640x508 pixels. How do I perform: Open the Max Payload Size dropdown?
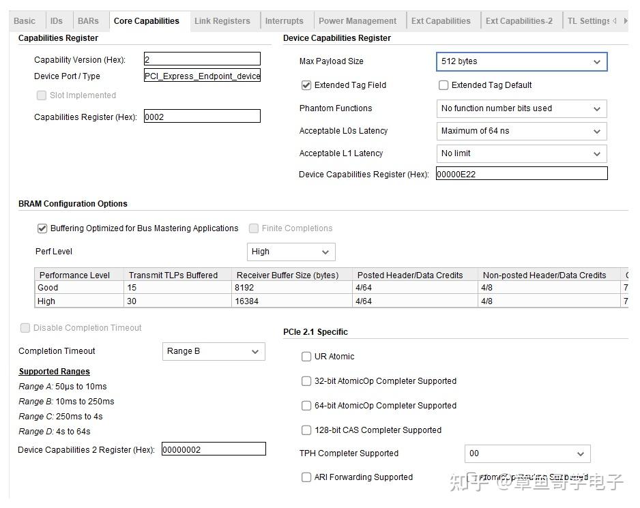pyautogui.click(x=522, y=61)
